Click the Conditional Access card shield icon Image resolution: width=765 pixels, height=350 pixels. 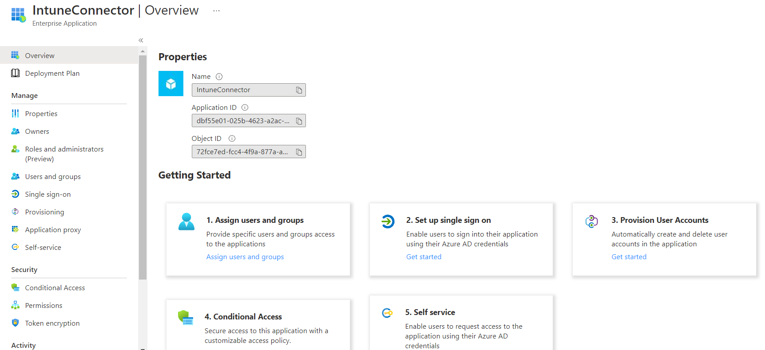point(186,318)
